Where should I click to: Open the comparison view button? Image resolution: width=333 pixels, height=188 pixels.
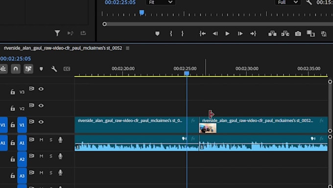pos(310,33)
